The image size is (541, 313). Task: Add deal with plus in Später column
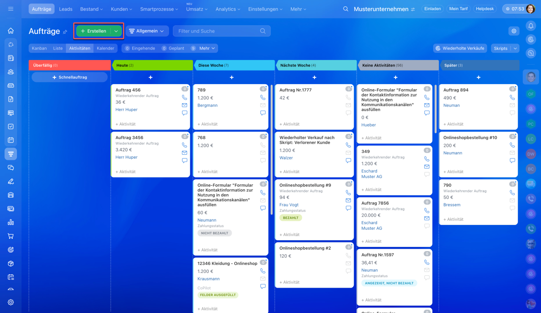click(478, 77)
